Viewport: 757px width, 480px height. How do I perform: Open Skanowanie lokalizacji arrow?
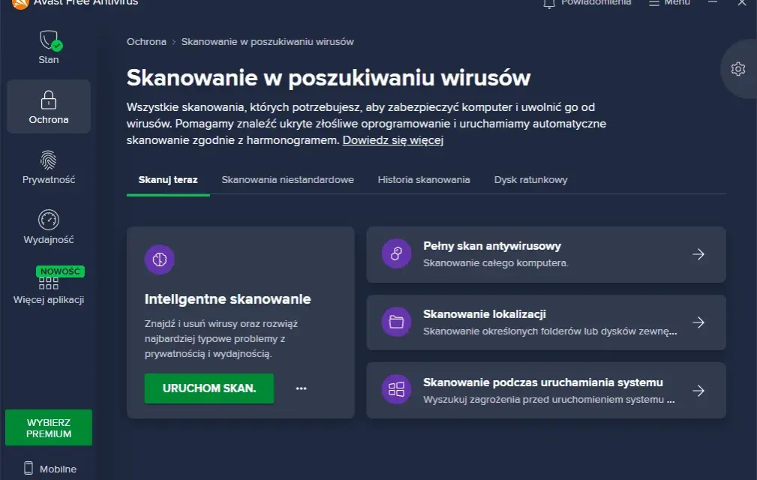698,322
